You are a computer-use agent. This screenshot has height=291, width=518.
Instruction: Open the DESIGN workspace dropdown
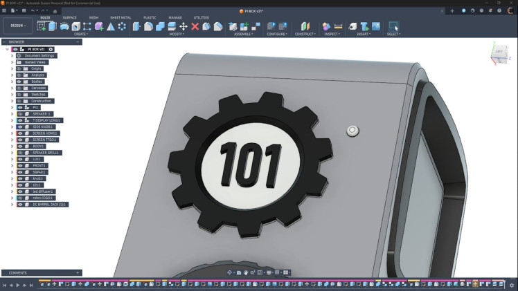tap(18, 26)
